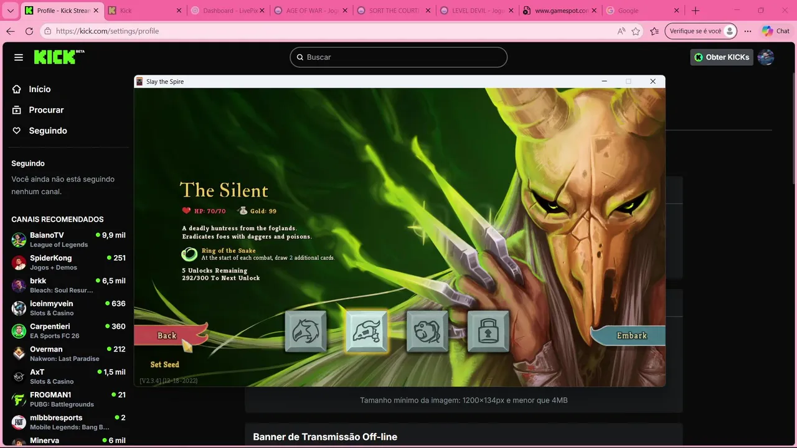Go to Início in Kick sidebar
The height and width of the screenshot is (448, 797).
32,89
